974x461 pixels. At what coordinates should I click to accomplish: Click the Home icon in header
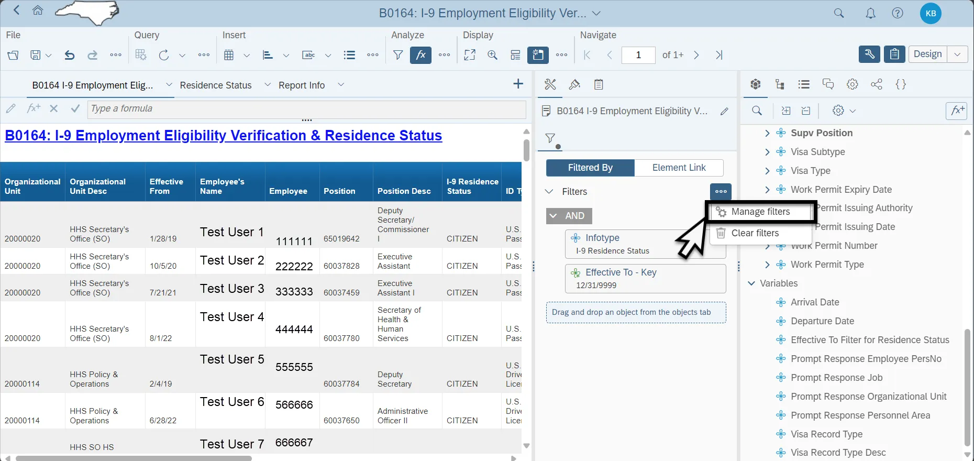(38, 10)
